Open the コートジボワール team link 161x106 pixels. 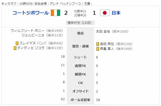coord(31,13)
